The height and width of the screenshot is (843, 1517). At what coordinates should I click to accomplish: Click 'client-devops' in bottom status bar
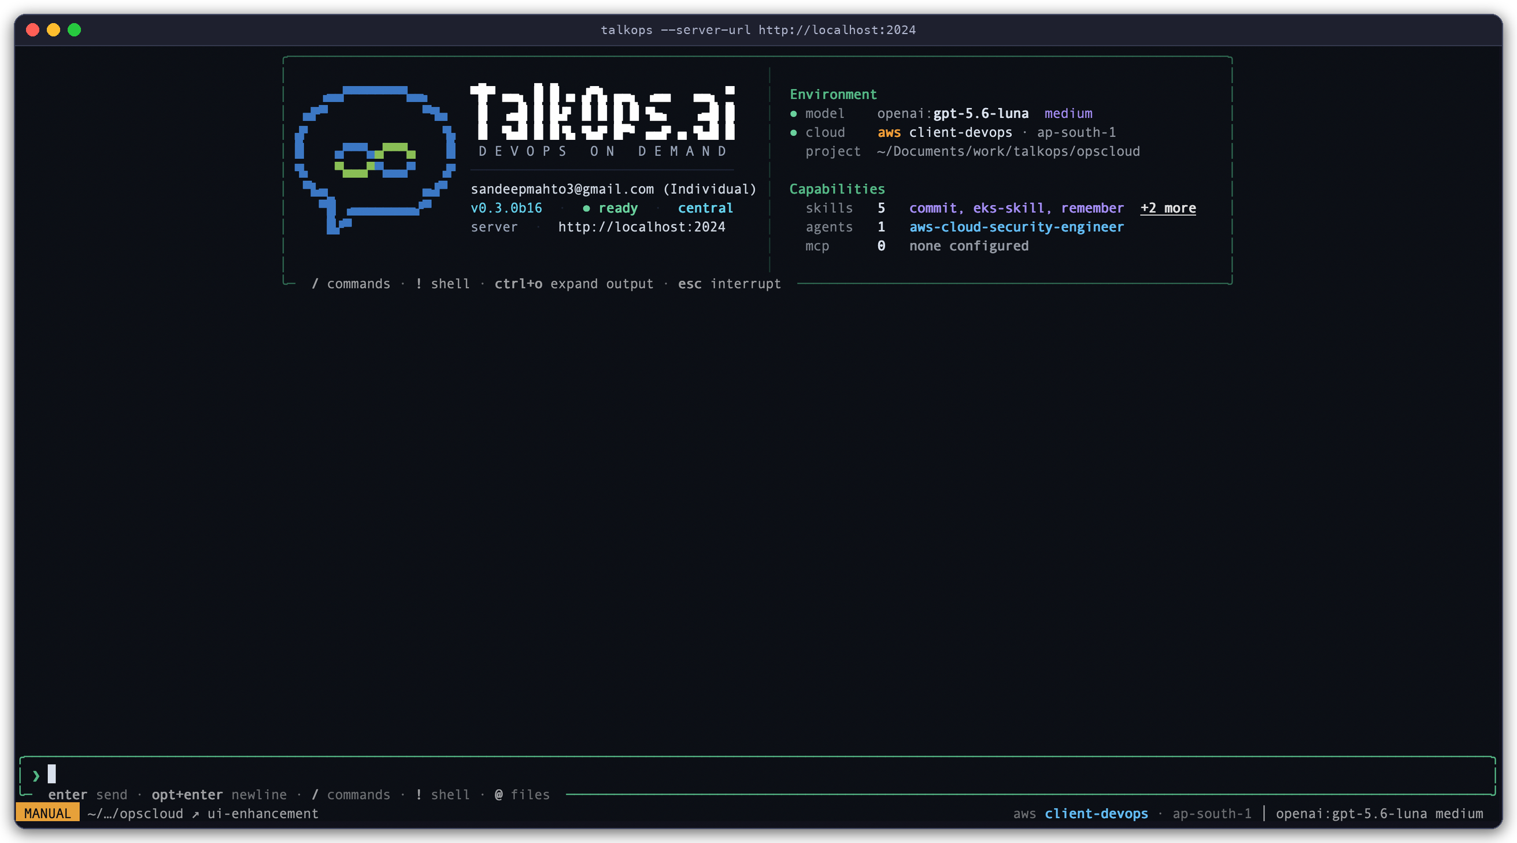point(1096,814)
